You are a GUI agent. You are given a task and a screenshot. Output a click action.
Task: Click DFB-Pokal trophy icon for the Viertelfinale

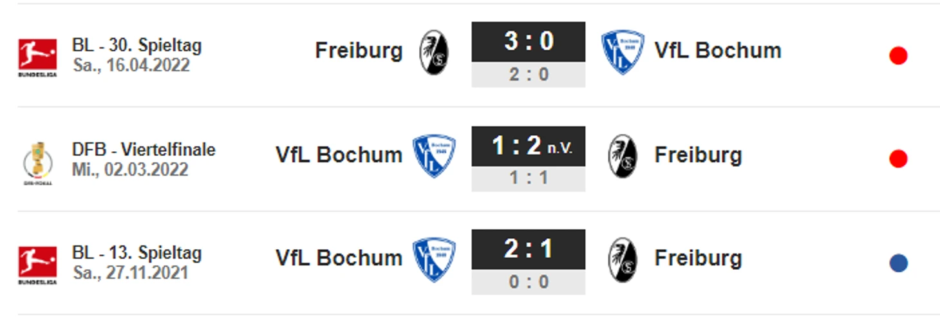[x=37, y=163]
